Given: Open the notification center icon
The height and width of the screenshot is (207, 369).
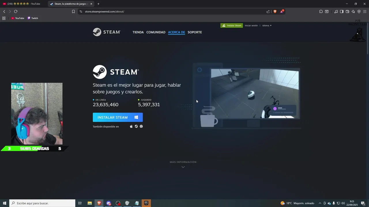Looking at the screenshot, I should pyautogui.click(x=363, y=203).
